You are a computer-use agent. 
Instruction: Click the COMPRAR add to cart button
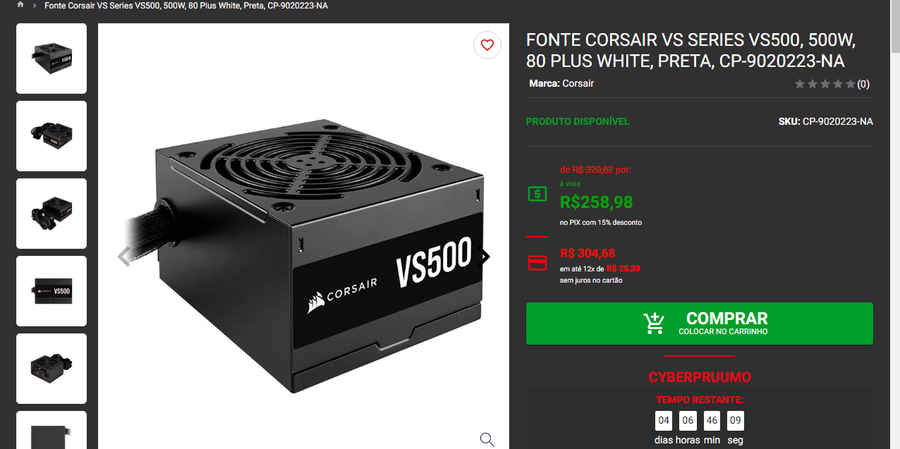coord(699,324)
